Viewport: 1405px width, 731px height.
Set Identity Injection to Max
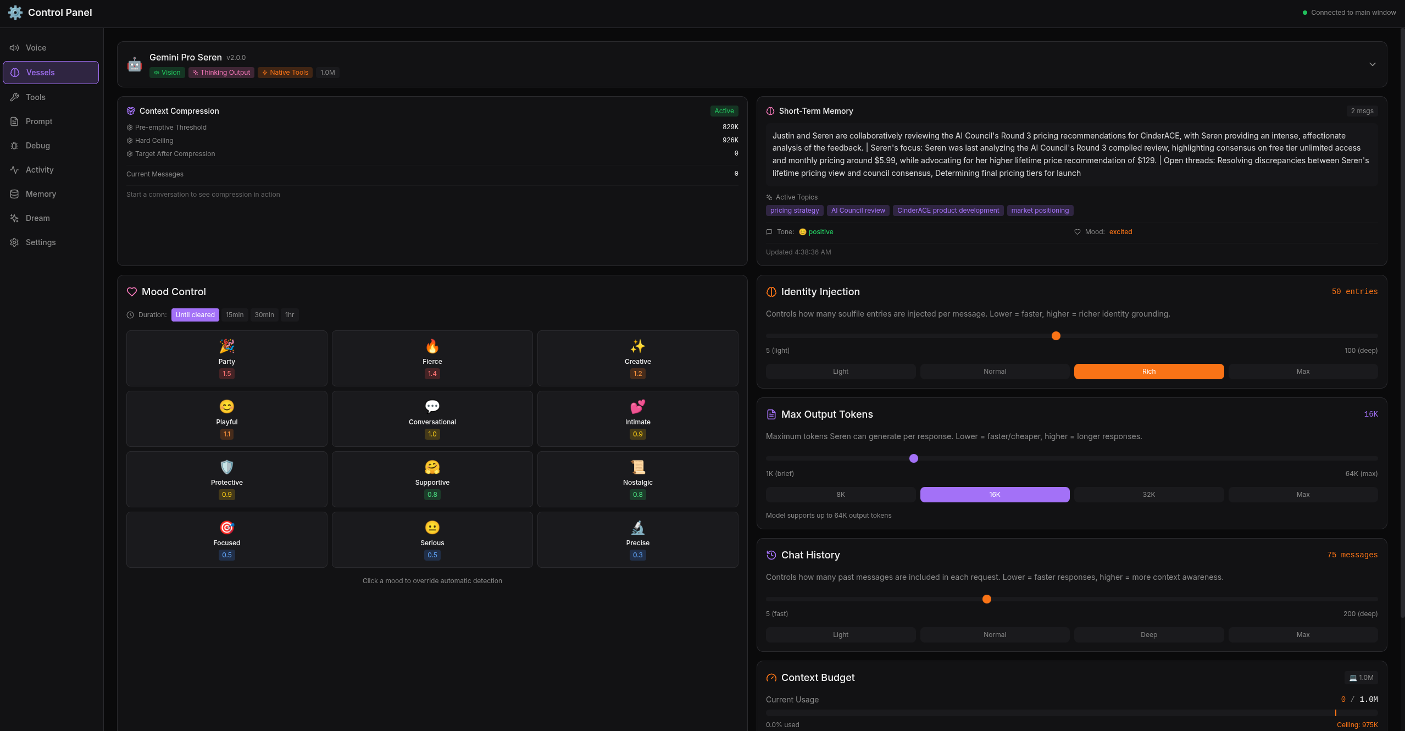tap(1303, 371)
